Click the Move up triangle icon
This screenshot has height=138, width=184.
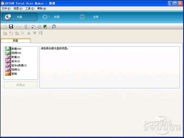[x=29, y=33]
